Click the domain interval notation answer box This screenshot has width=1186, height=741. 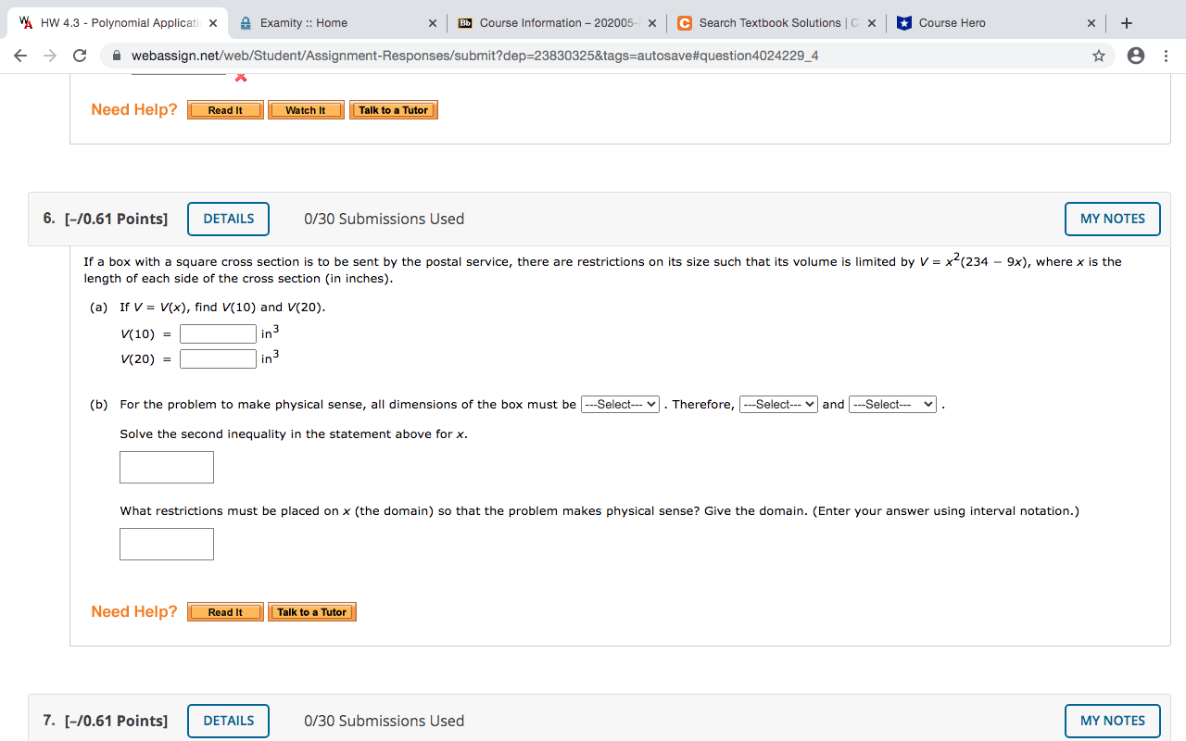pos(167,544)
